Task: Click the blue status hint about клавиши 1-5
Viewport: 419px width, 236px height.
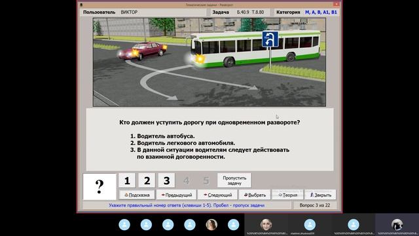Action: 187,205
